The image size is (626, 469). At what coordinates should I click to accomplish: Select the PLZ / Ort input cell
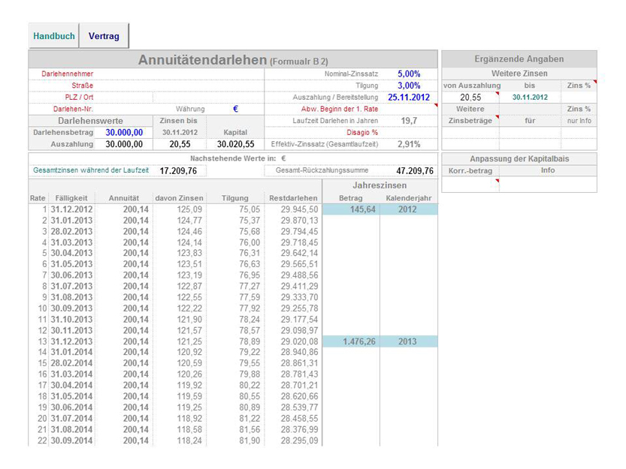coord(209,98)
